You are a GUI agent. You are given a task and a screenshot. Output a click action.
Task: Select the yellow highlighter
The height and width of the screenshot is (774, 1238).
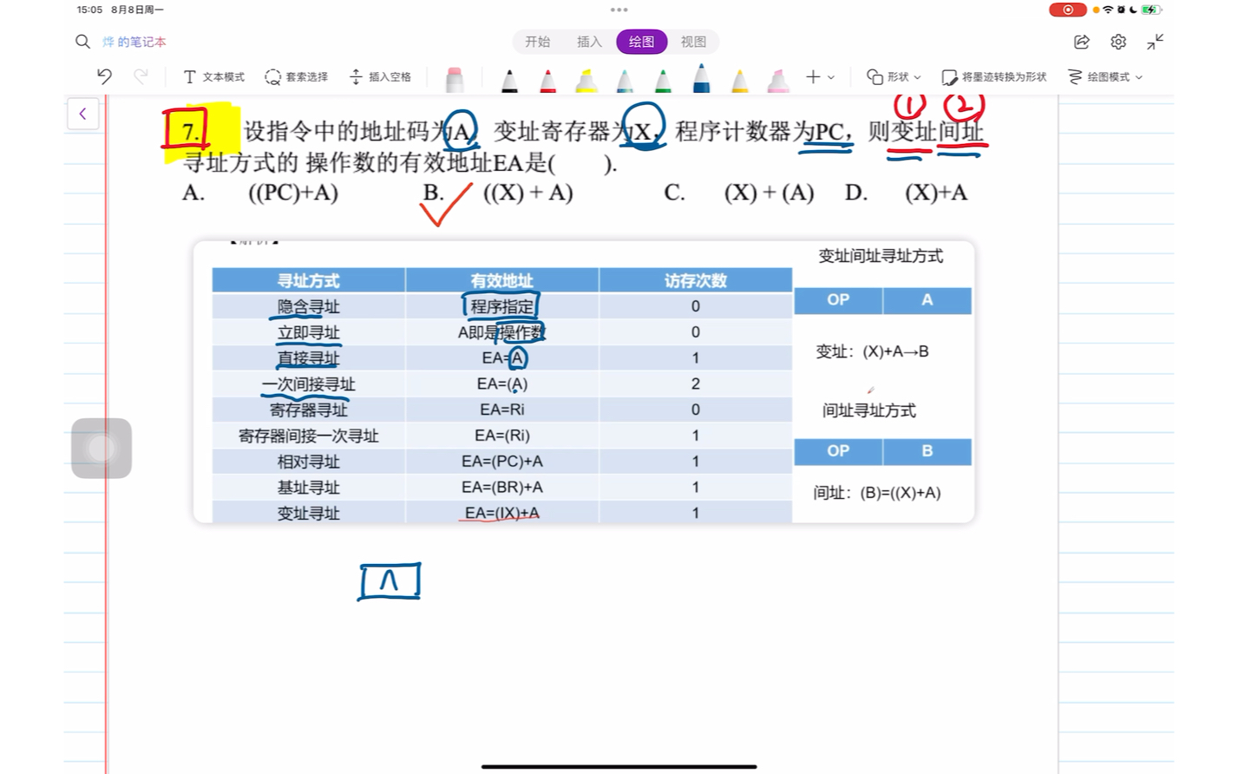[x=586, y=80]
